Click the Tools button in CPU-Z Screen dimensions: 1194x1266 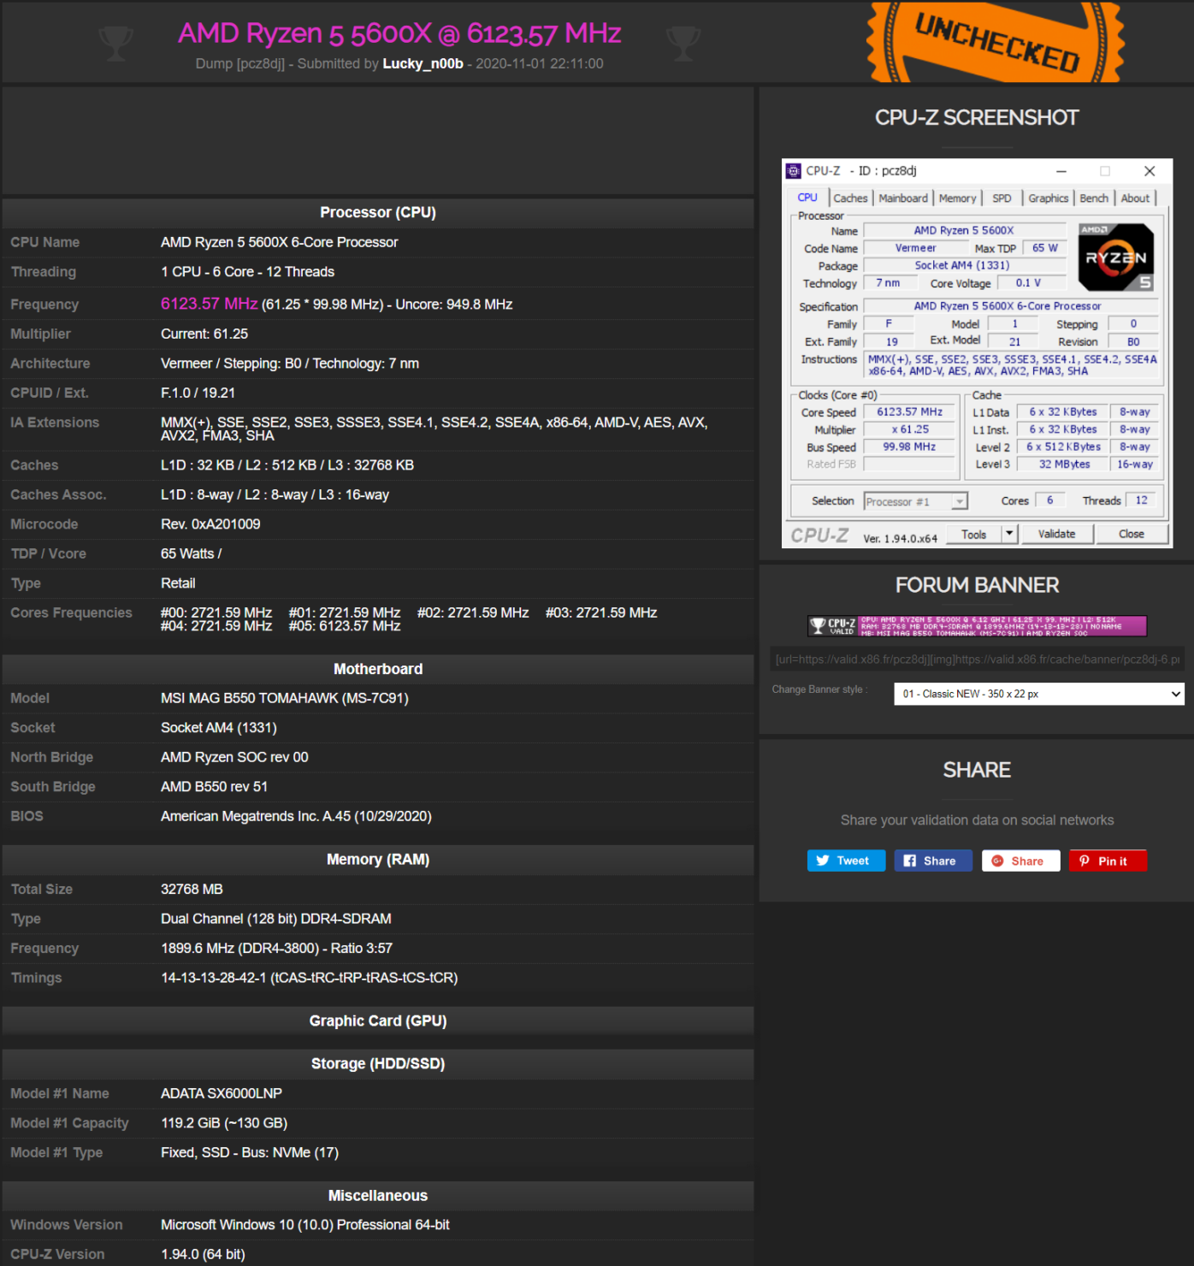pyautogui.click(x=974, y=534)
